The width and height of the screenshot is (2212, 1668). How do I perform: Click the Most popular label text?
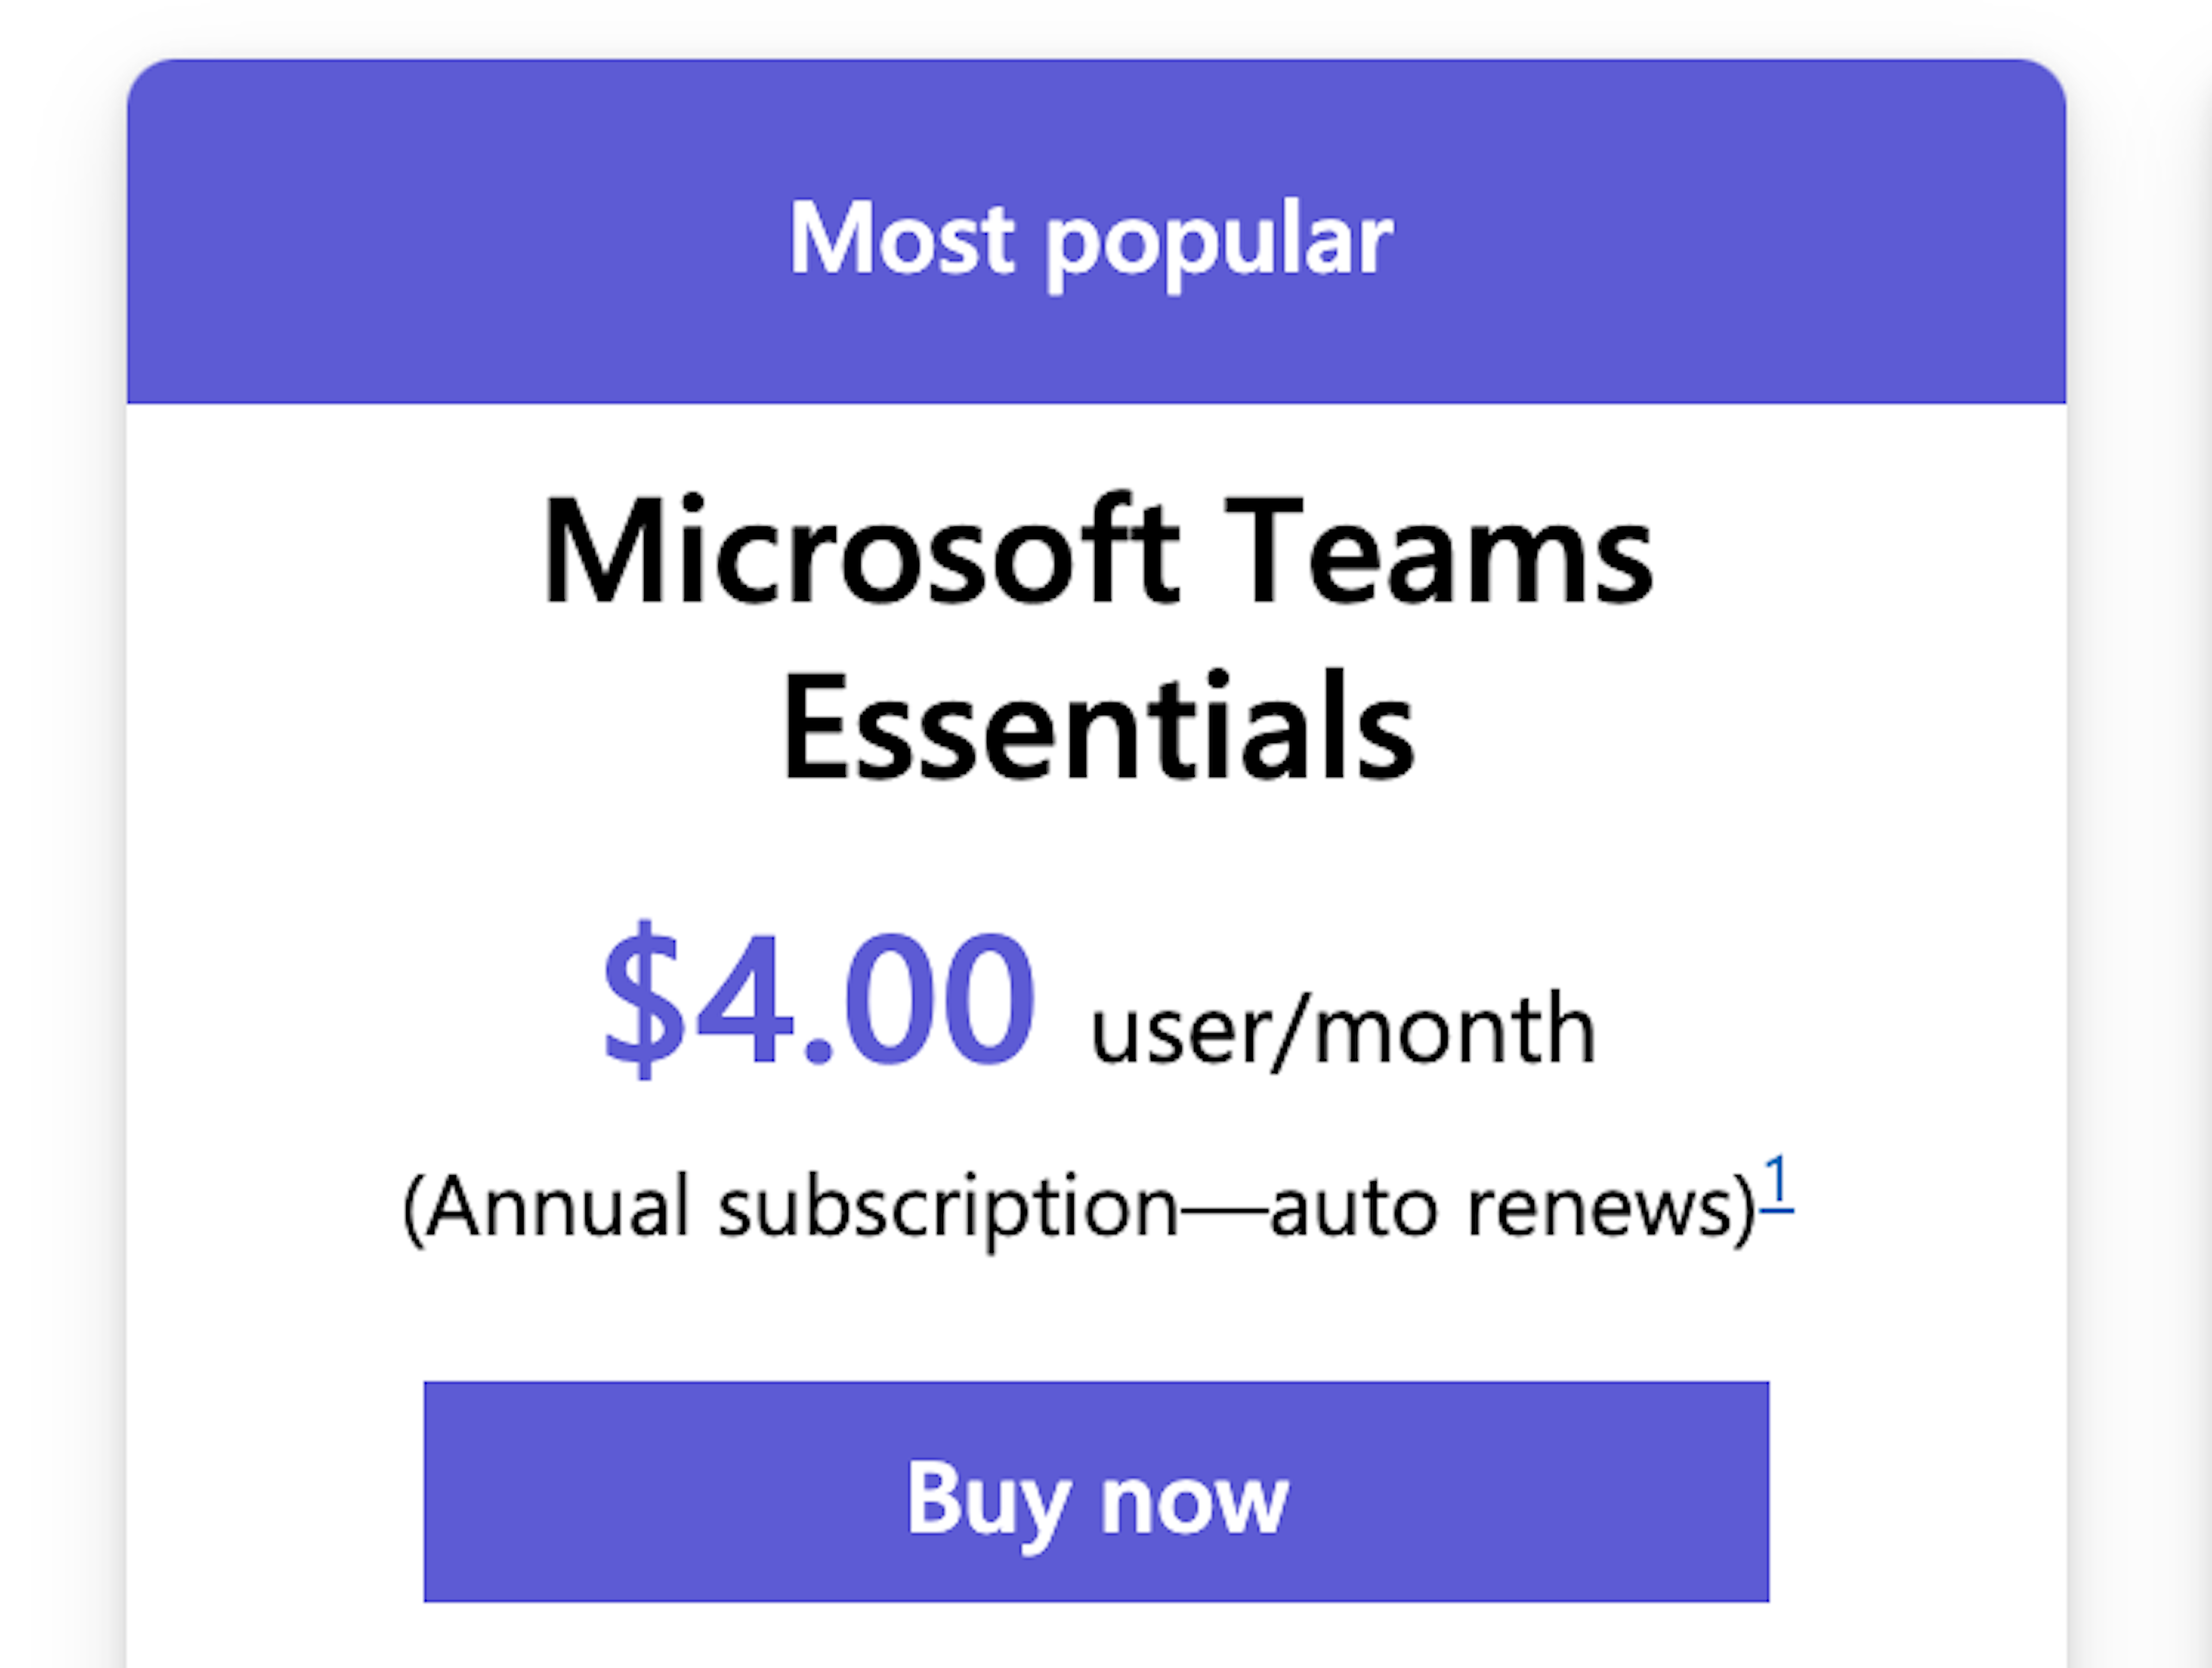pyautogui.click(x=1090, y=238)
